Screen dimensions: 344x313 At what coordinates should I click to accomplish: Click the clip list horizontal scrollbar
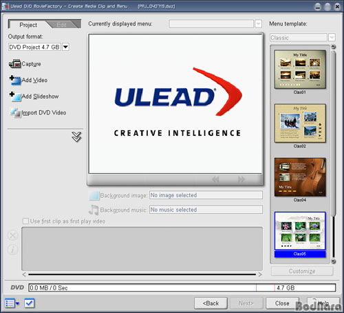point(142,274)
